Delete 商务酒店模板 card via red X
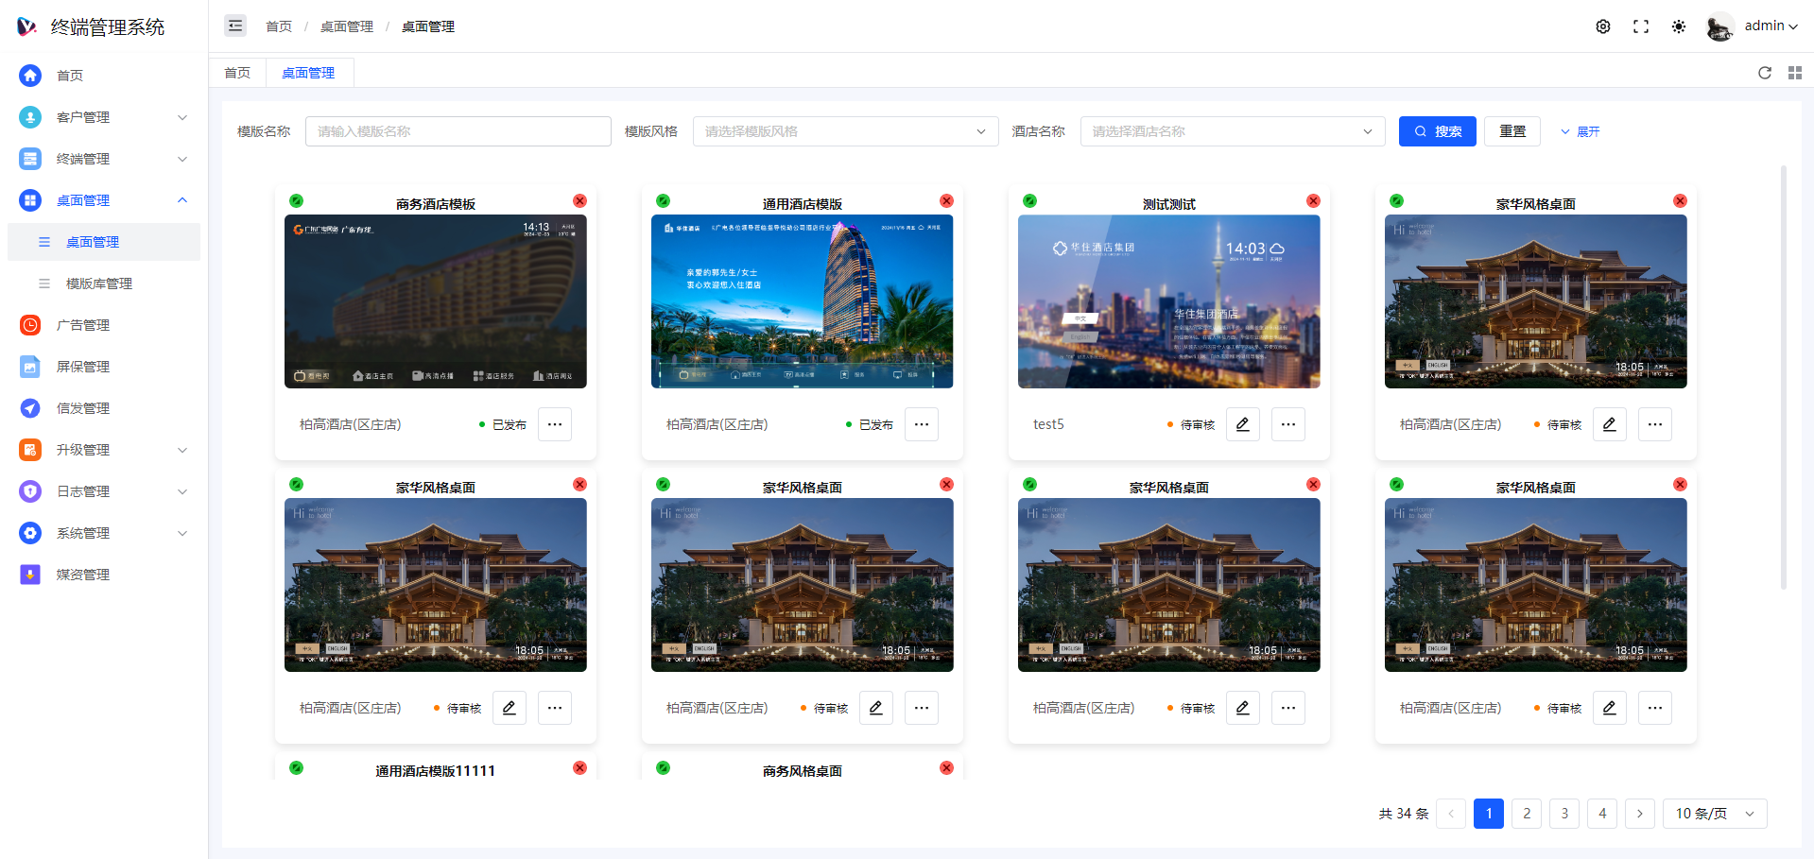 [579, 201]
